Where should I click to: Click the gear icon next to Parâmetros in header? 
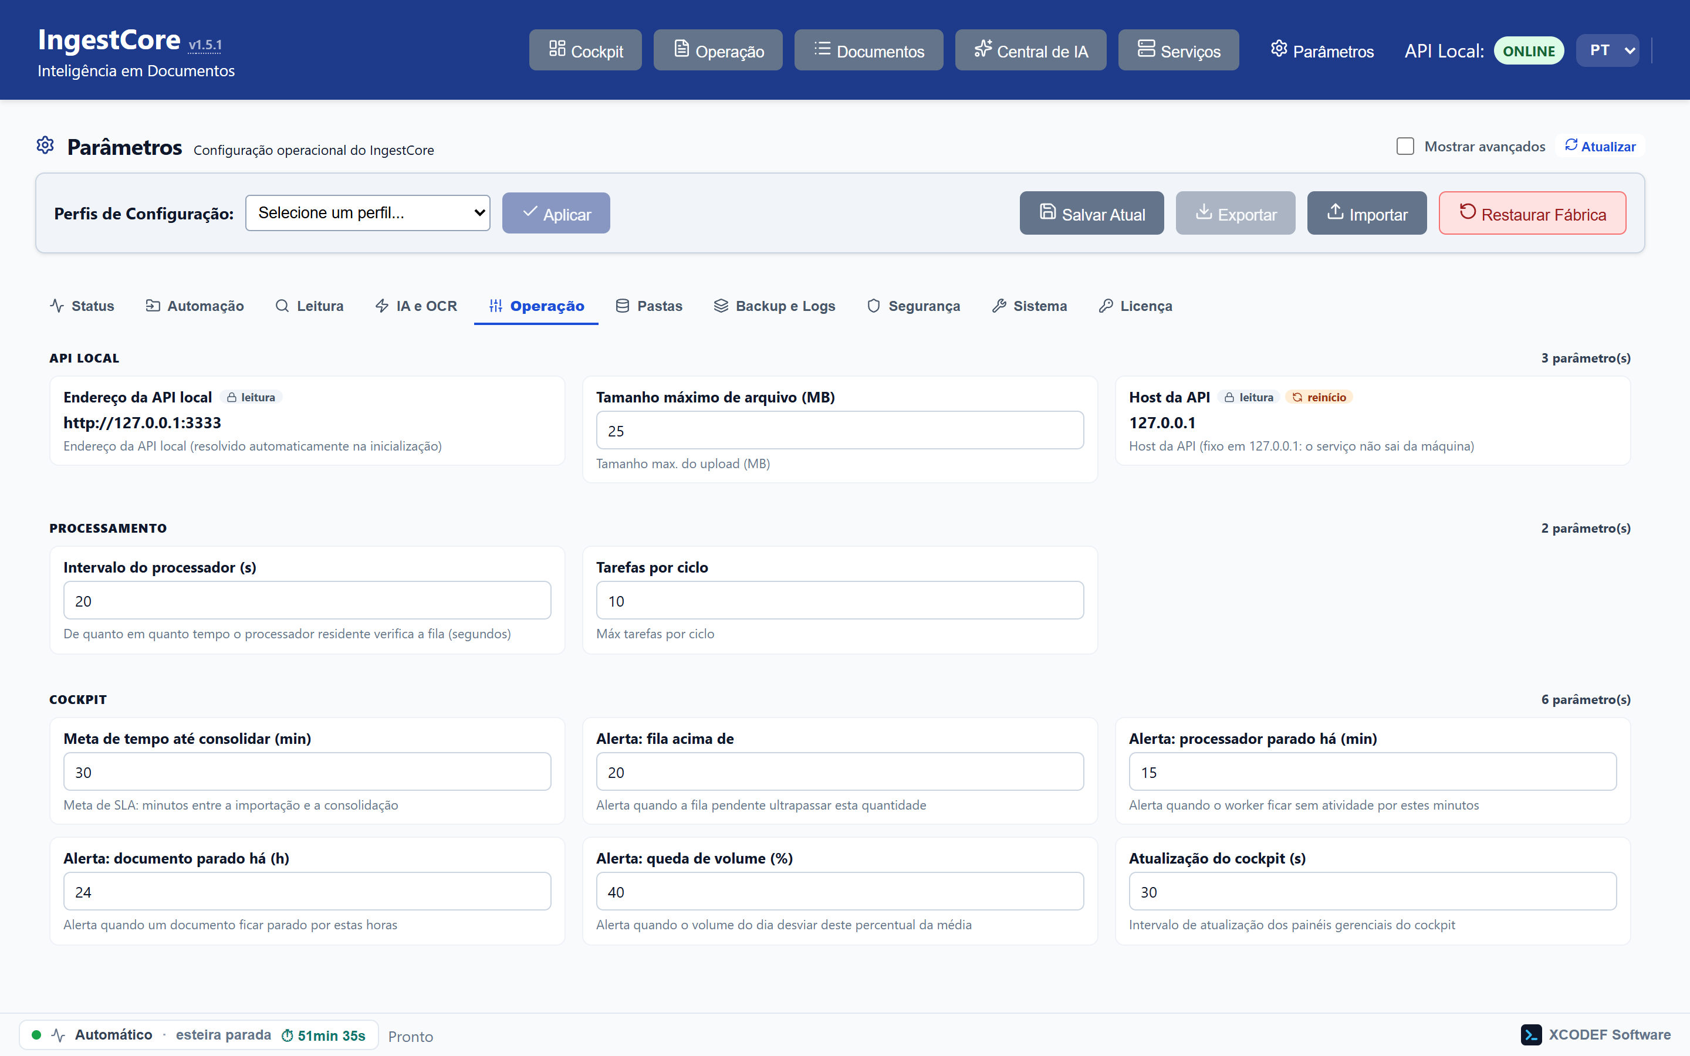[x=1279, y=49]
